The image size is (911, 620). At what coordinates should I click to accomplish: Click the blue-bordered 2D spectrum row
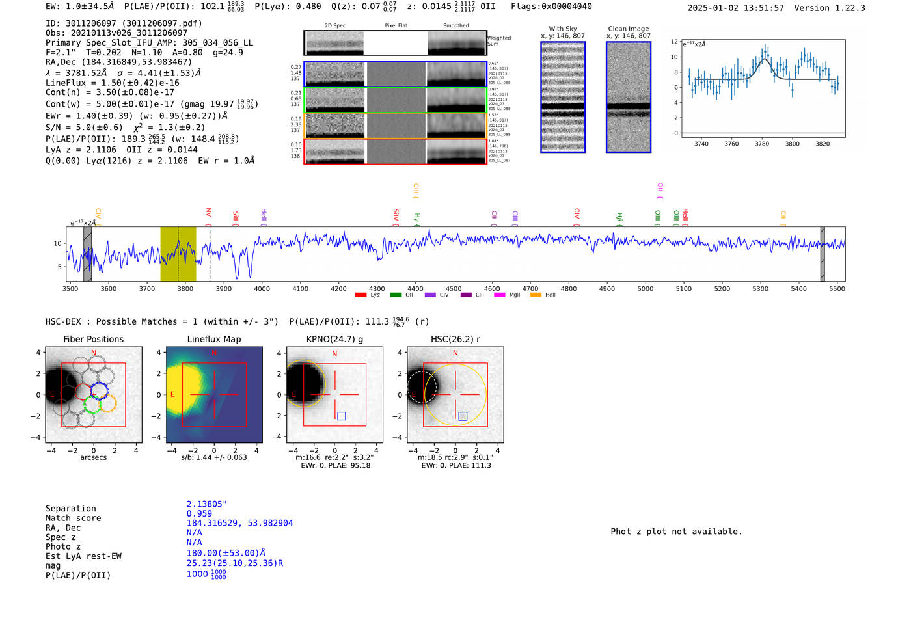(396, 74)
